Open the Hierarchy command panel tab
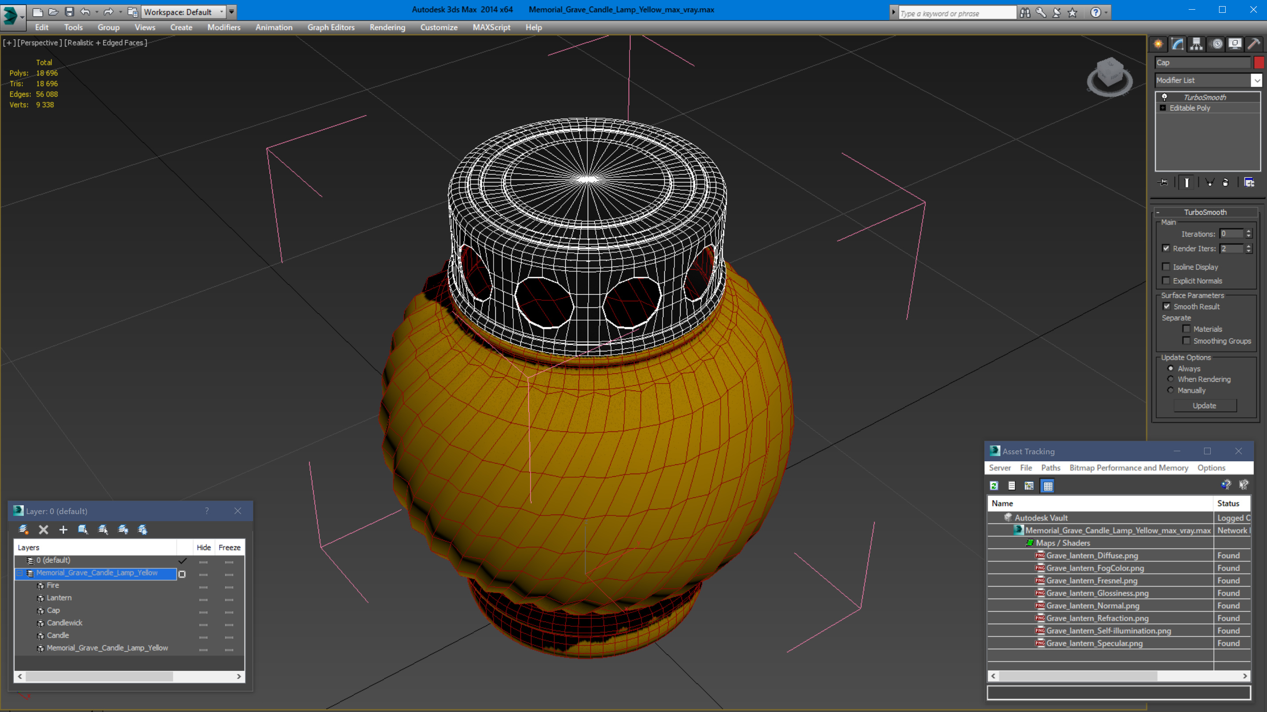 pos(1196,44)
